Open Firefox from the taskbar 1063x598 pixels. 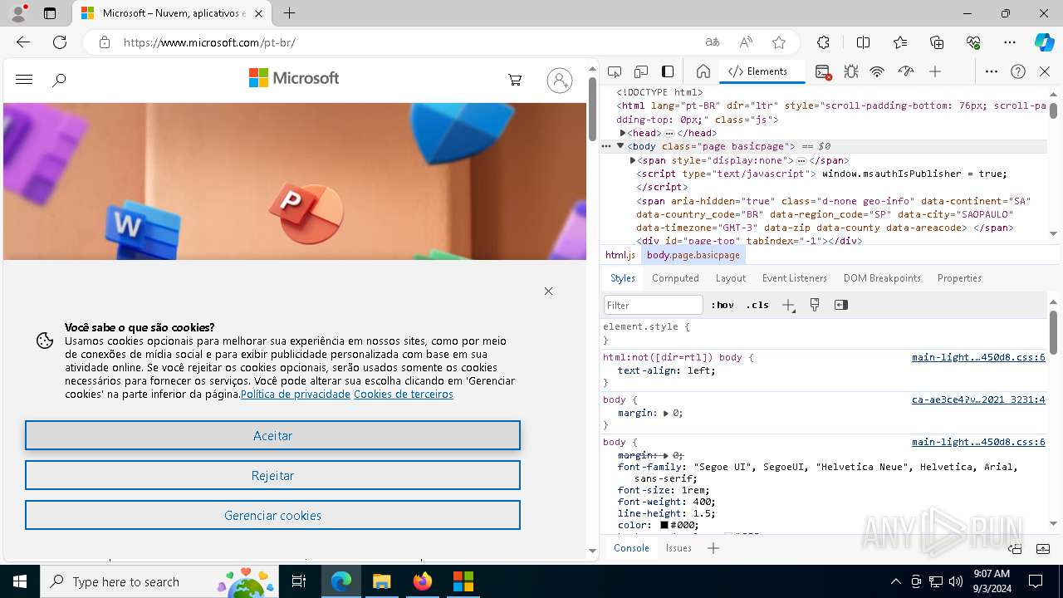[x=423, y=581]
